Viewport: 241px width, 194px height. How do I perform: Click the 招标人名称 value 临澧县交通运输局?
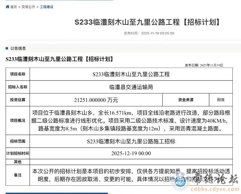pos(131,87)
